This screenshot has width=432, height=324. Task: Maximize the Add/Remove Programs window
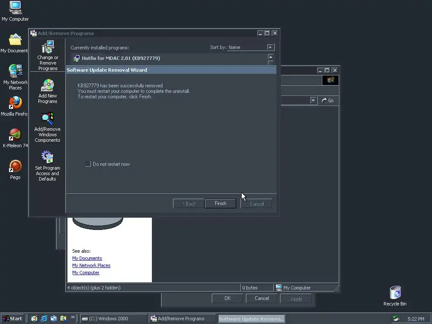267,33
